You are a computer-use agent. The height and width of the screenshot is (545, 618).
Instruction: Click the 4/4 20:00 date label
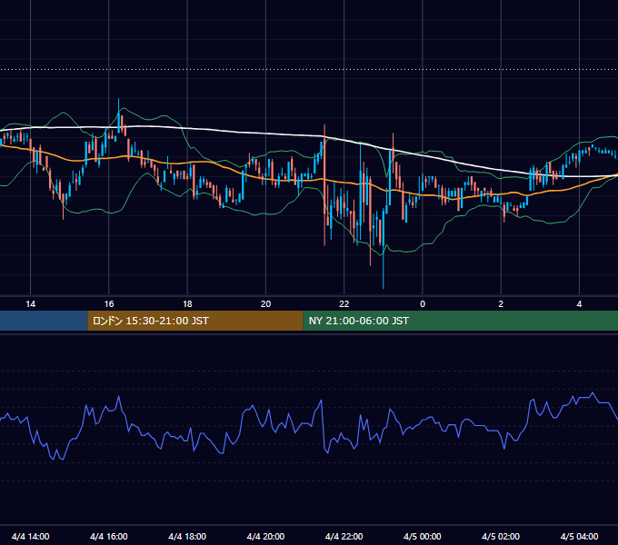coord(265,536)
